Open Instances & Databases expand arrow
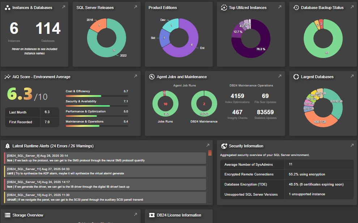 [64, 7]
